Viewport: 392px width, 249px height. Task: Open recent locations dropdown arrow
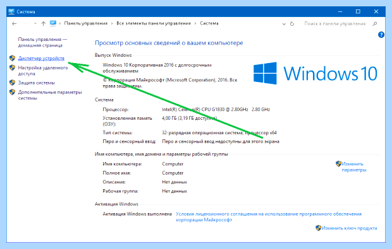point(35,24)
